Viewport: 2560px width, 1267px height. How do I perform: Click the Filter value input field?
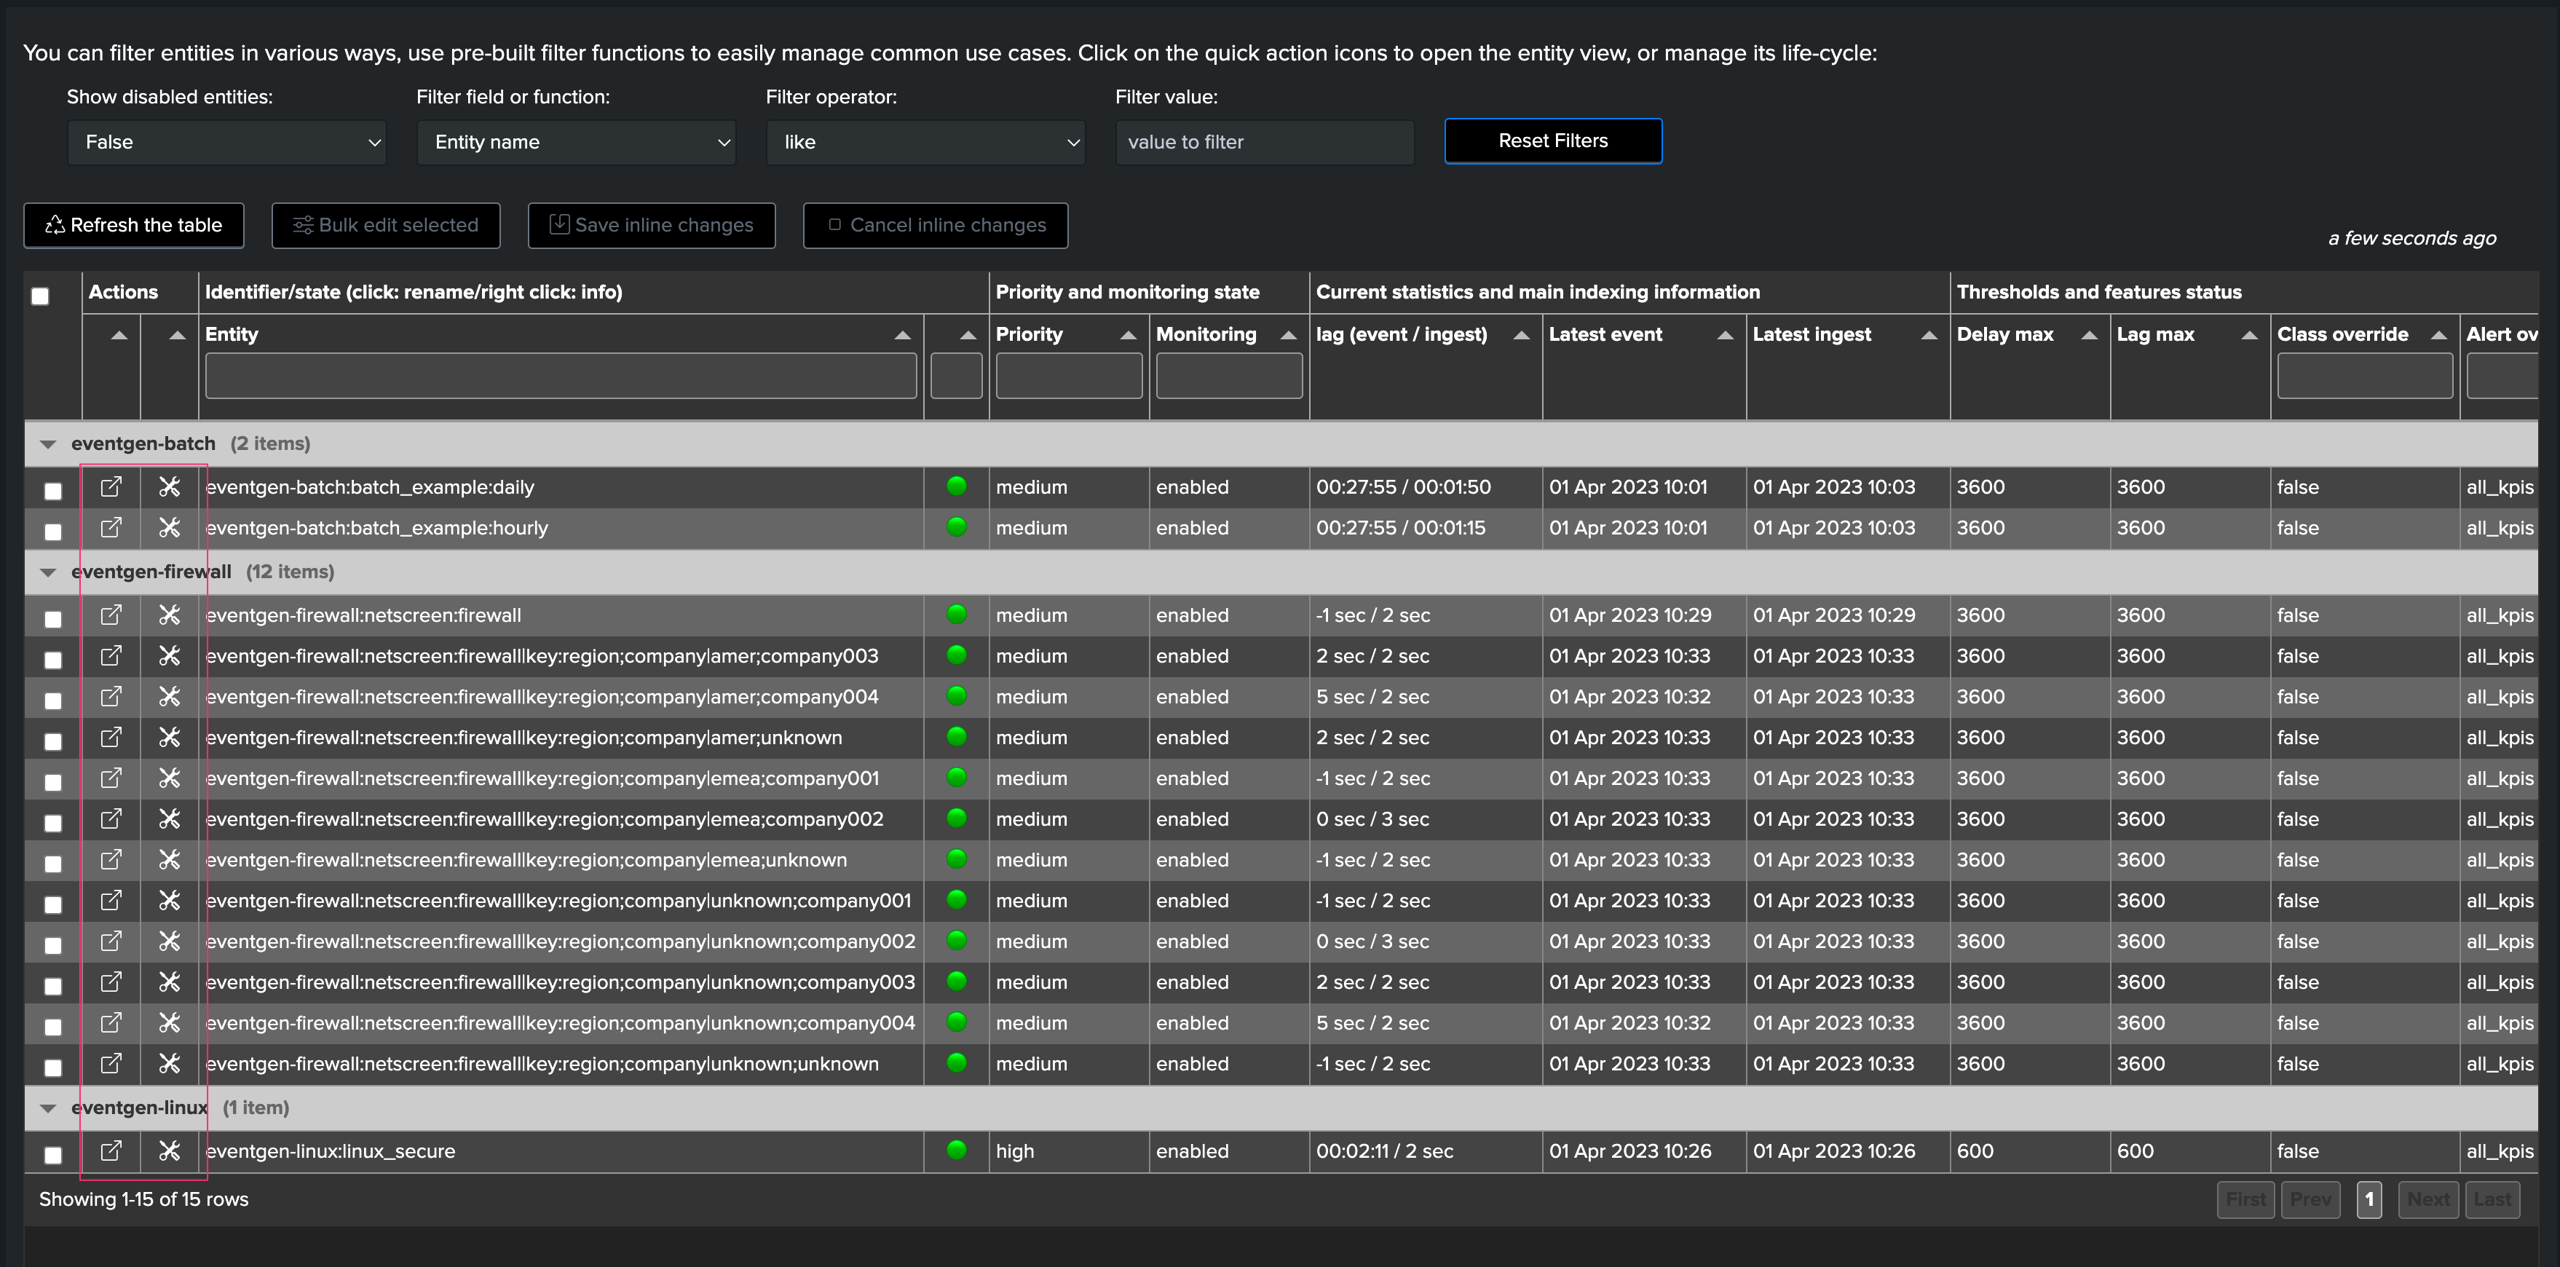coord(1264,142)
